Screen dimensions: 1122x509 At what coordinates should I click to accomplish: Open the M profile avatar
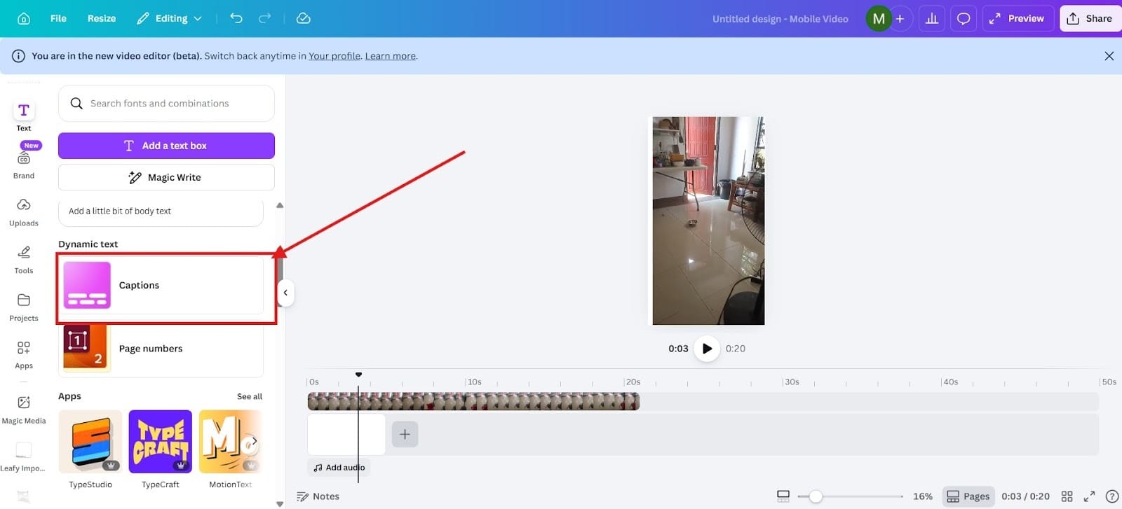click(879, 19)
